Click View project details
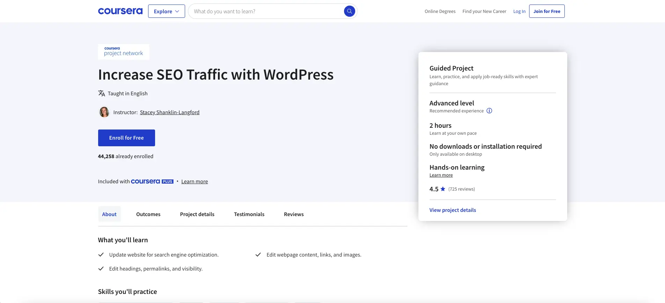This screenshot has width=665, height=303. click(453, 210)
